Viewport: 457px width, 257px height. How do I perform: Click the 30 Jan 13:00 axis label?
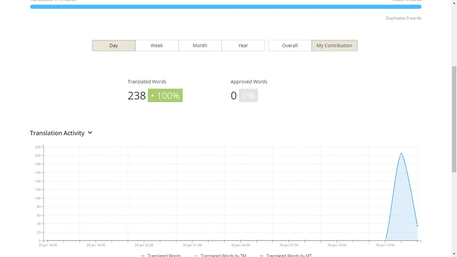pos(385,245)
